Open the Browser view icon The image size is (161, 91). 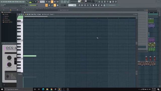[91, 5]
